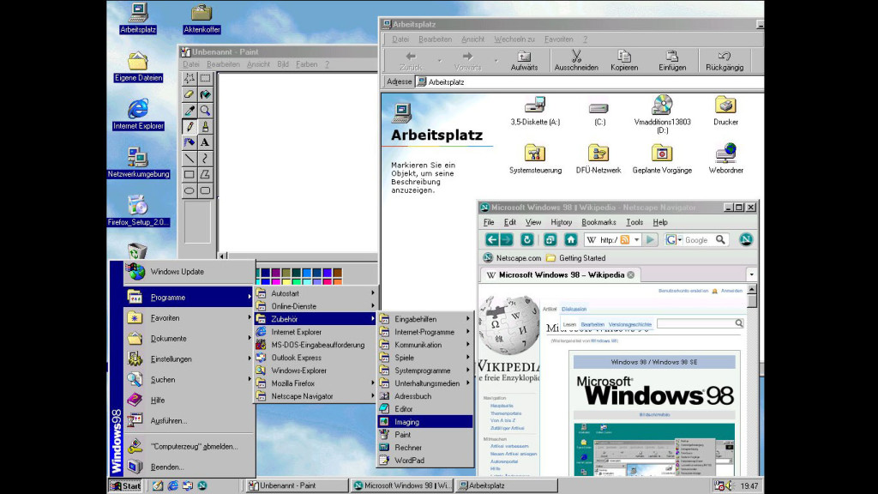Screen dimensions: 878x494
Task: Open Rechner from the Zubehör menu
Action: 425,448
